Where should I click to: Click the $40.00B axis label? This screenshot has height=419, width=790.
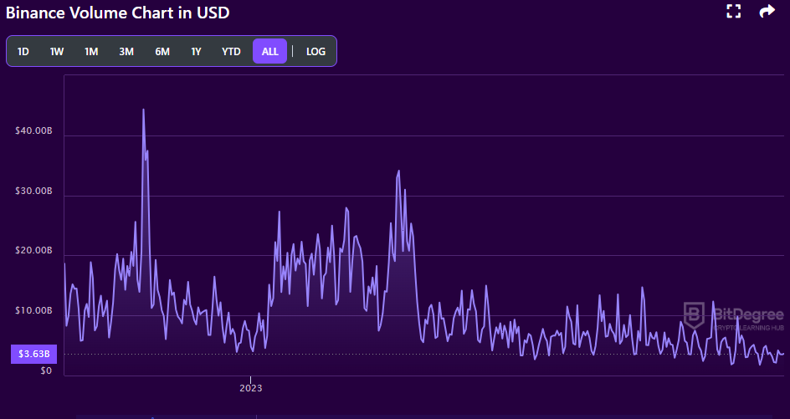33,131
